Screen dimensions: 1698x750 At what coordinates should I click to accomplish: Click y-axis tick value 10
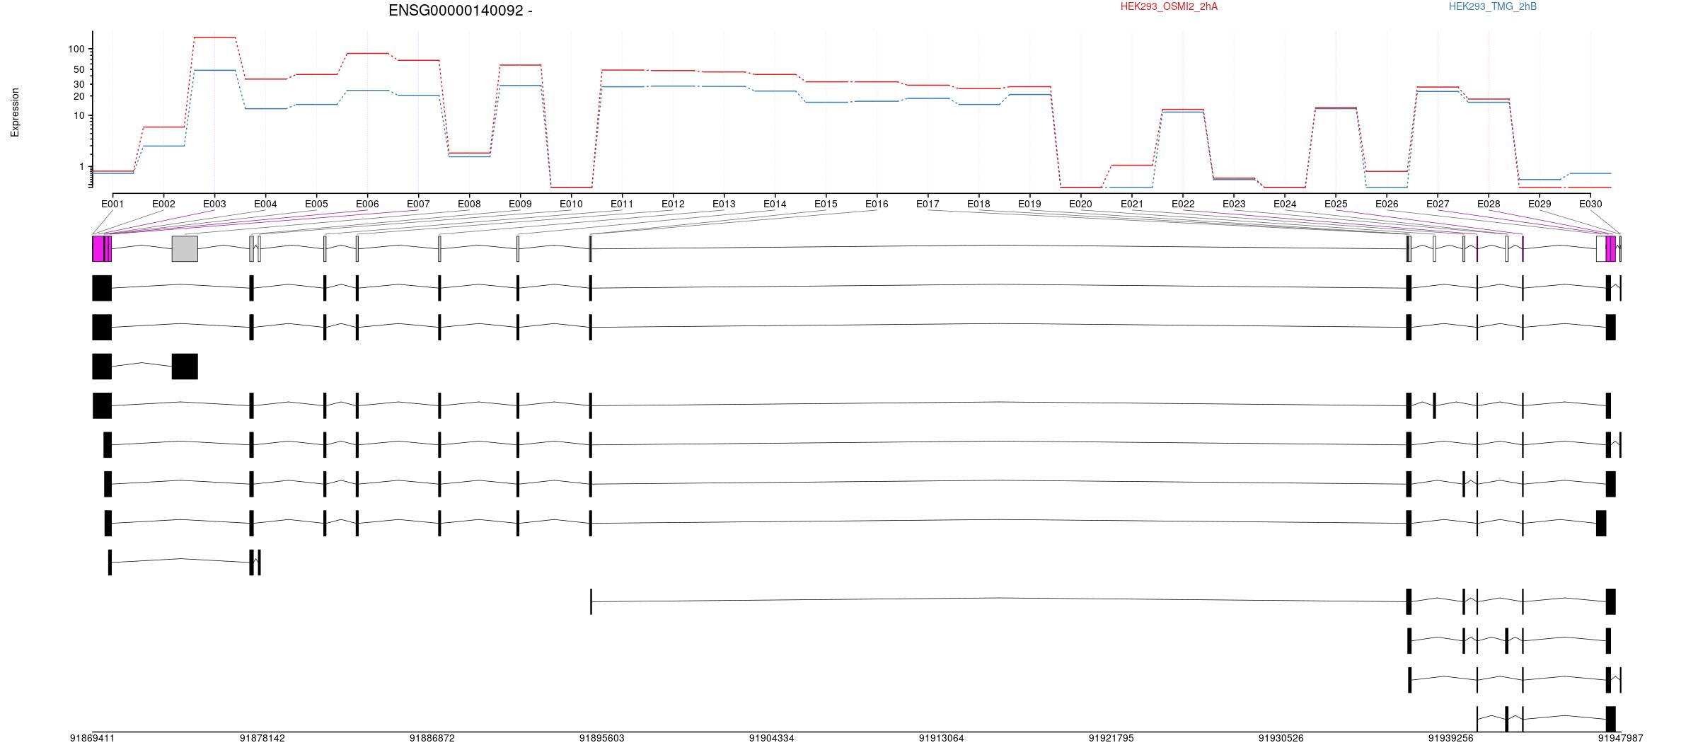coord(79,116)
